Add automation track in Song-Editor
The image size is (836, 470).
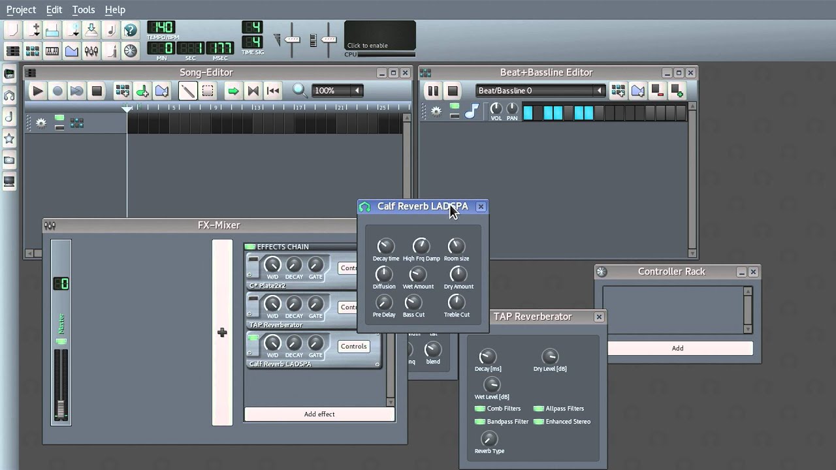point(161,91)
